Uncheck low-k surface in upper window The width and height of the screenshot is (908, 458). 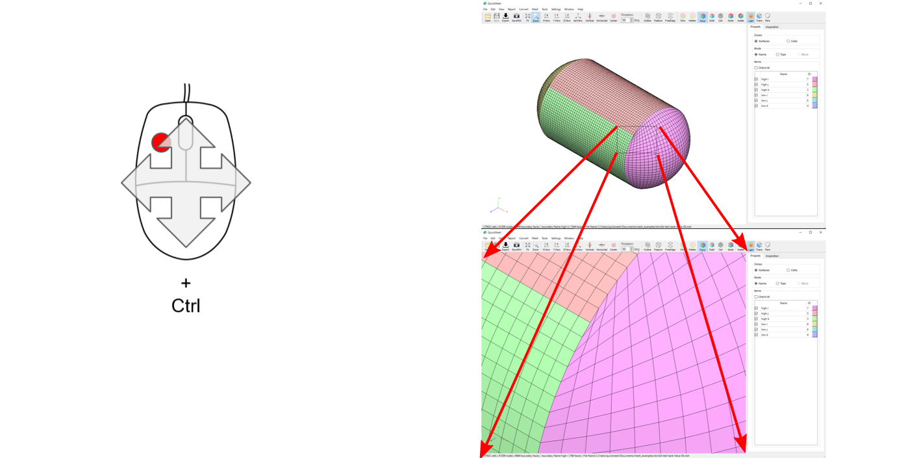tap(756, 106)
